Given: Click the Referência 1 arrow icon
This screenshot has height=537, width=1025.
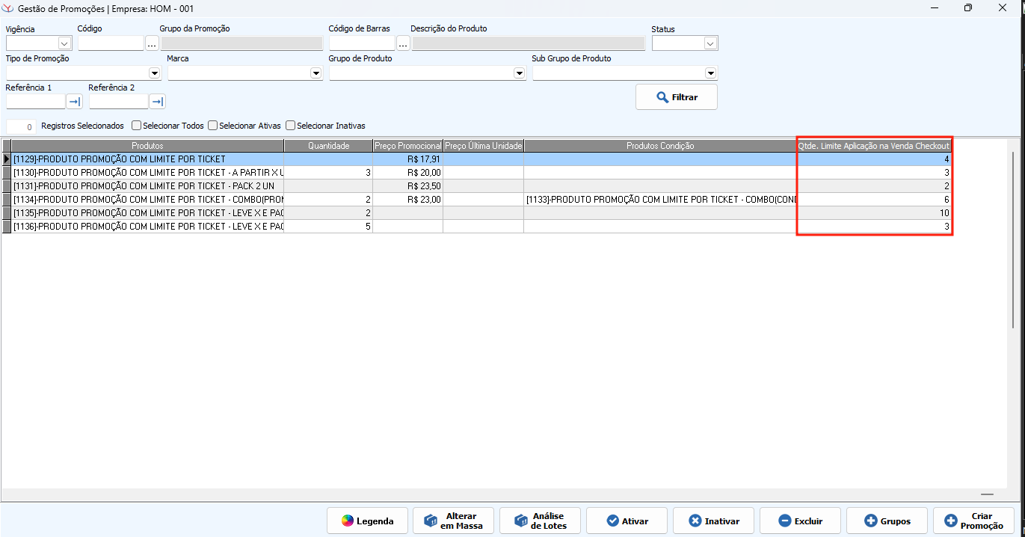Looking at the screenshot, I should click(74, 102).
